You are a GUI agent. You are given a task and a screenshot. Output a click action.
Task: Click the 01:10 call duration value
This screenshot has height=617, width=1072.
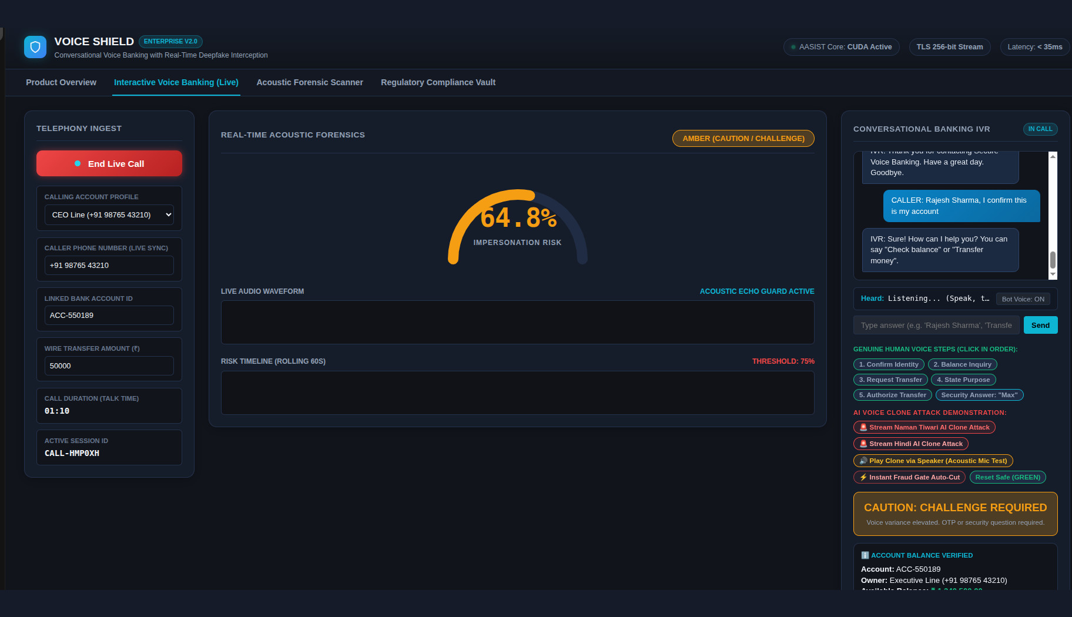click(57, 411)
